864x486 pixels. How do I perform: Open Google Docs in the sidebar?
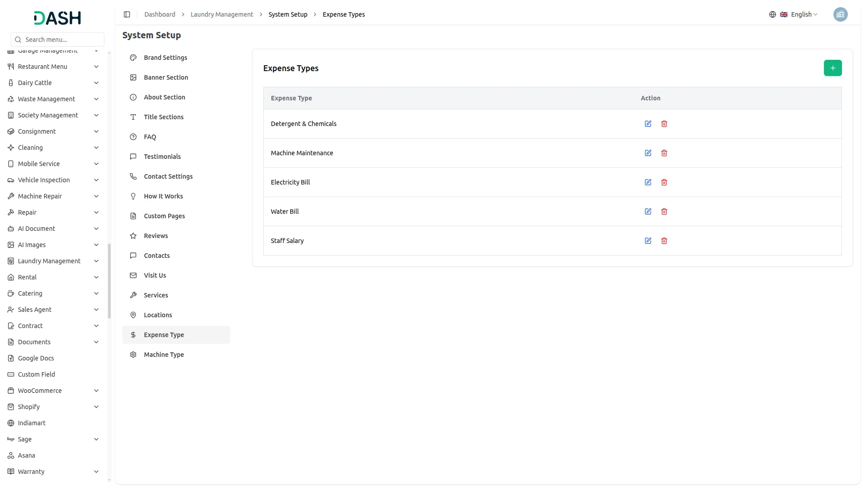point(54,358)
